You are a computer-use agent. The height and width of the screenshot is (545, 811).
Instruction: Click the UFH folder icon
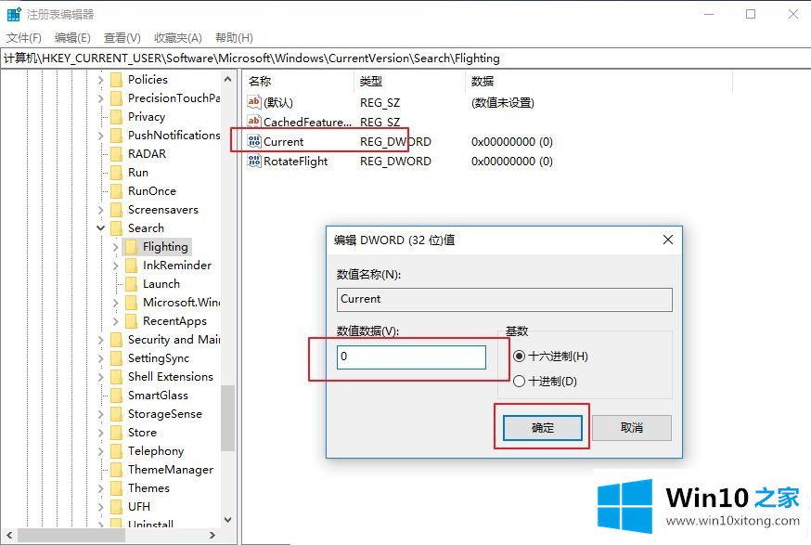(x=117, y=507)
